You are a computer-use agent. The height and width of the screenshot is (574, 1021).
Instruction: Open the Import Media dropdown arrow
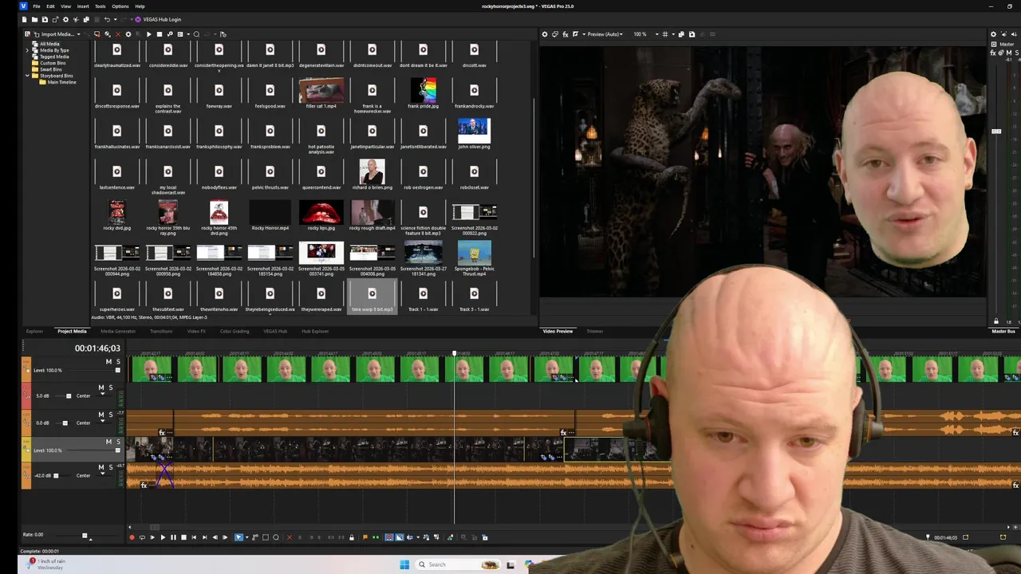[79, 34]
